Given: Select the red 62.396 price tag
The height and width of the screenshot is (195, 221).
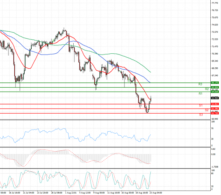Looking at the screenshot, I should pyautogui.click(x=215, y=109).
